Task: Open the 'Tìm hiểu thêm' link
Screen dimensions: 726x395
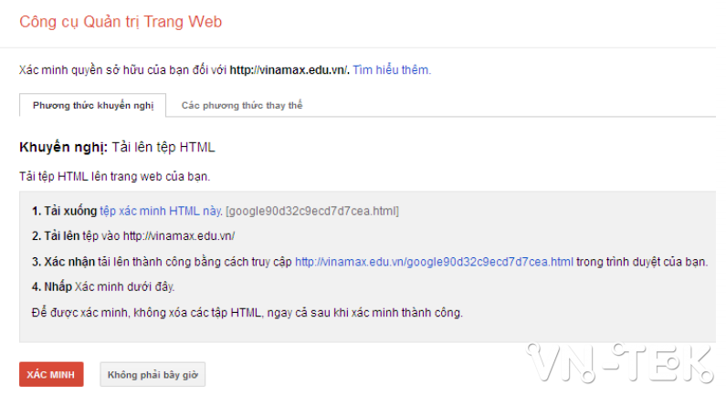Action: pyautogui.click(x=392, y=70)
